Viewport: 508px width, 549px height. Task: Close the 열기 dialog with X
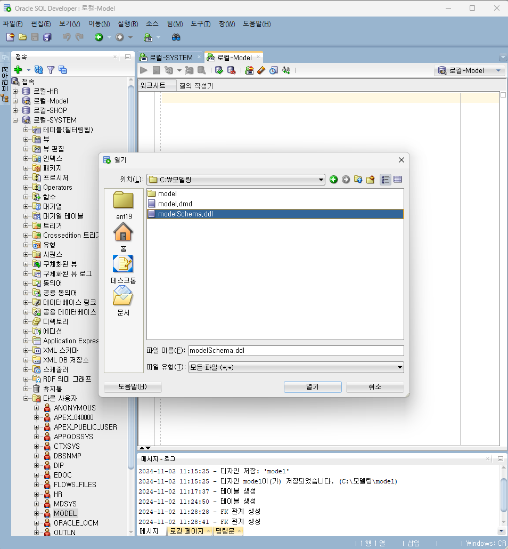(402, 160)
